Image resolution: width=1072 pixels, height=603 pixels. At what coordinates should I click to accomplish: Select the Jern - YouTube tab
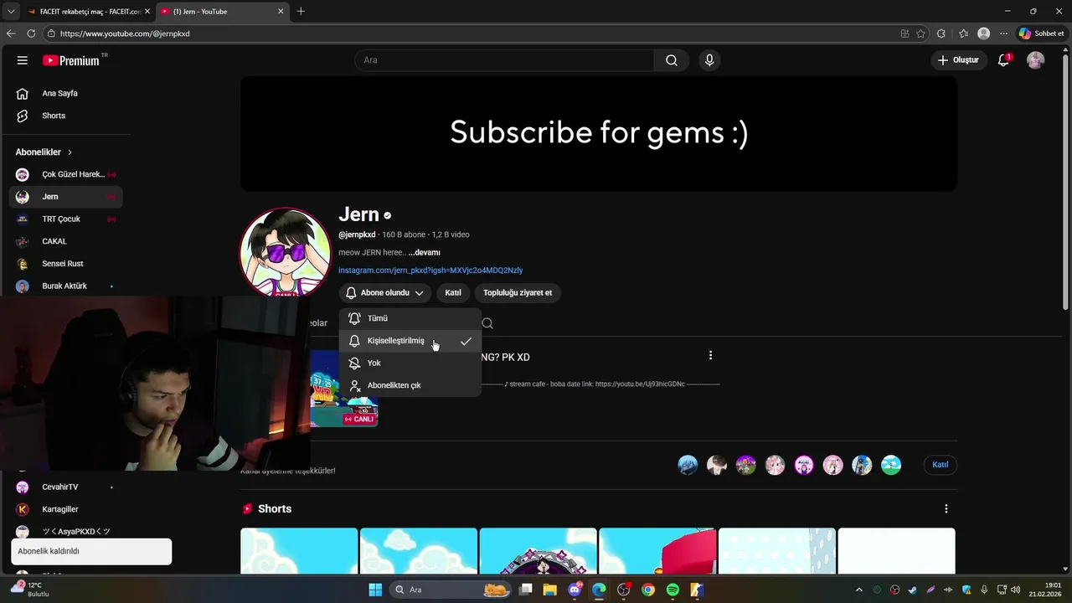pos(222,12)
